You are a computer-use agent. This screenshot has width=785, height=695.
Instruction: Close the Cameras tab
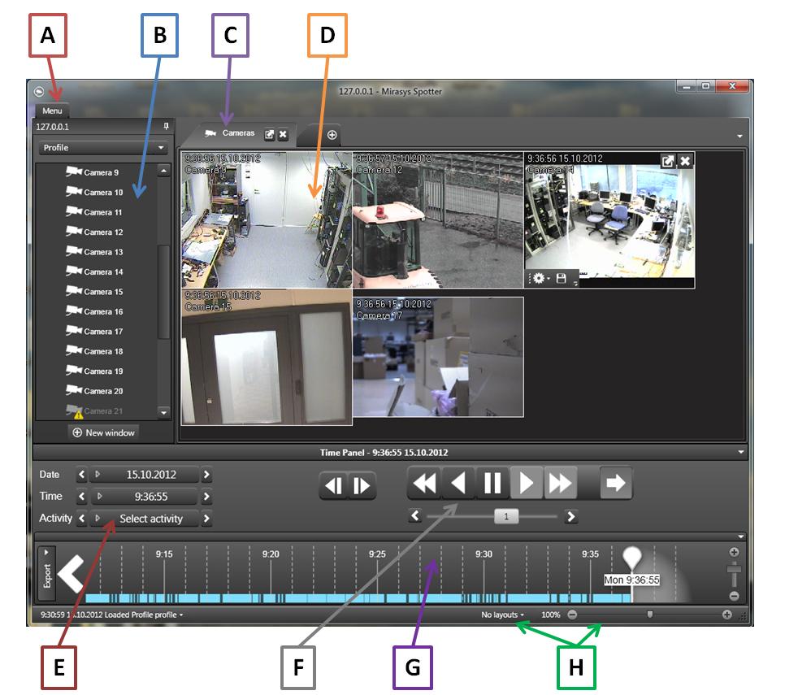coord(283,134)
